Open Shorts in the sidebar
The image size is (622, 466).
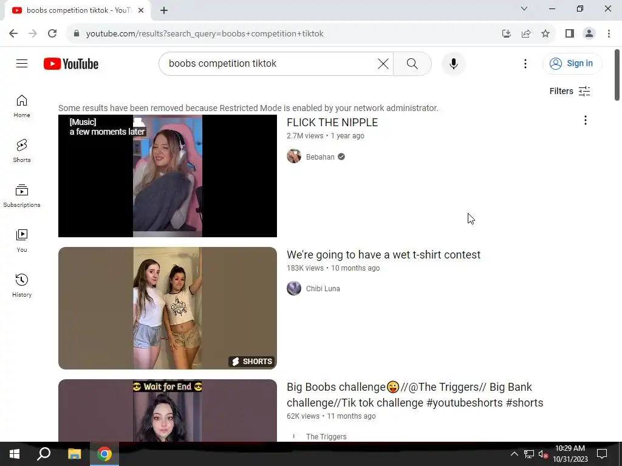(x=22, y=151)
